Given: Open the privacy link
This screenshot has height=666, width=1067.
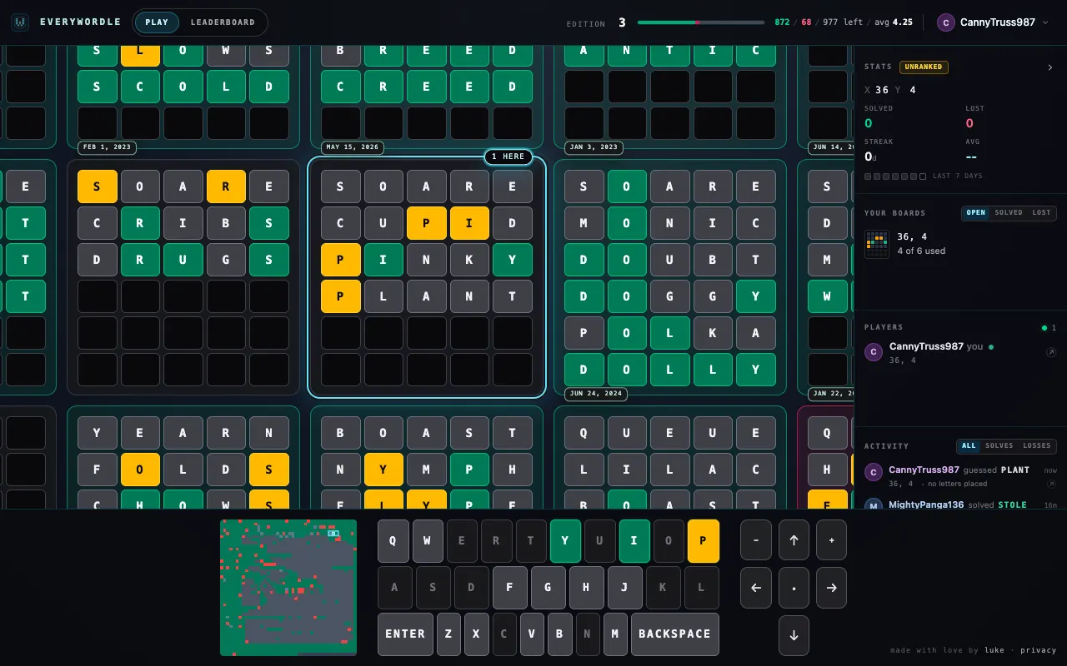Looking at the screenshot, I should point(1039,650).
